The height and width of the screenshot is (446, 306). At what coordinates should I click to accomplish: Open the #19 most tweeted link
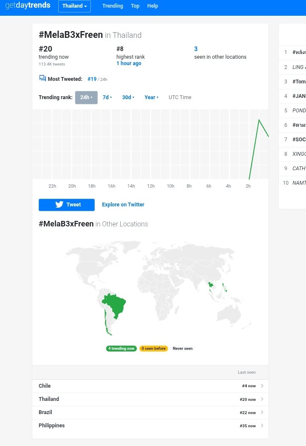(x=92, y=79)
